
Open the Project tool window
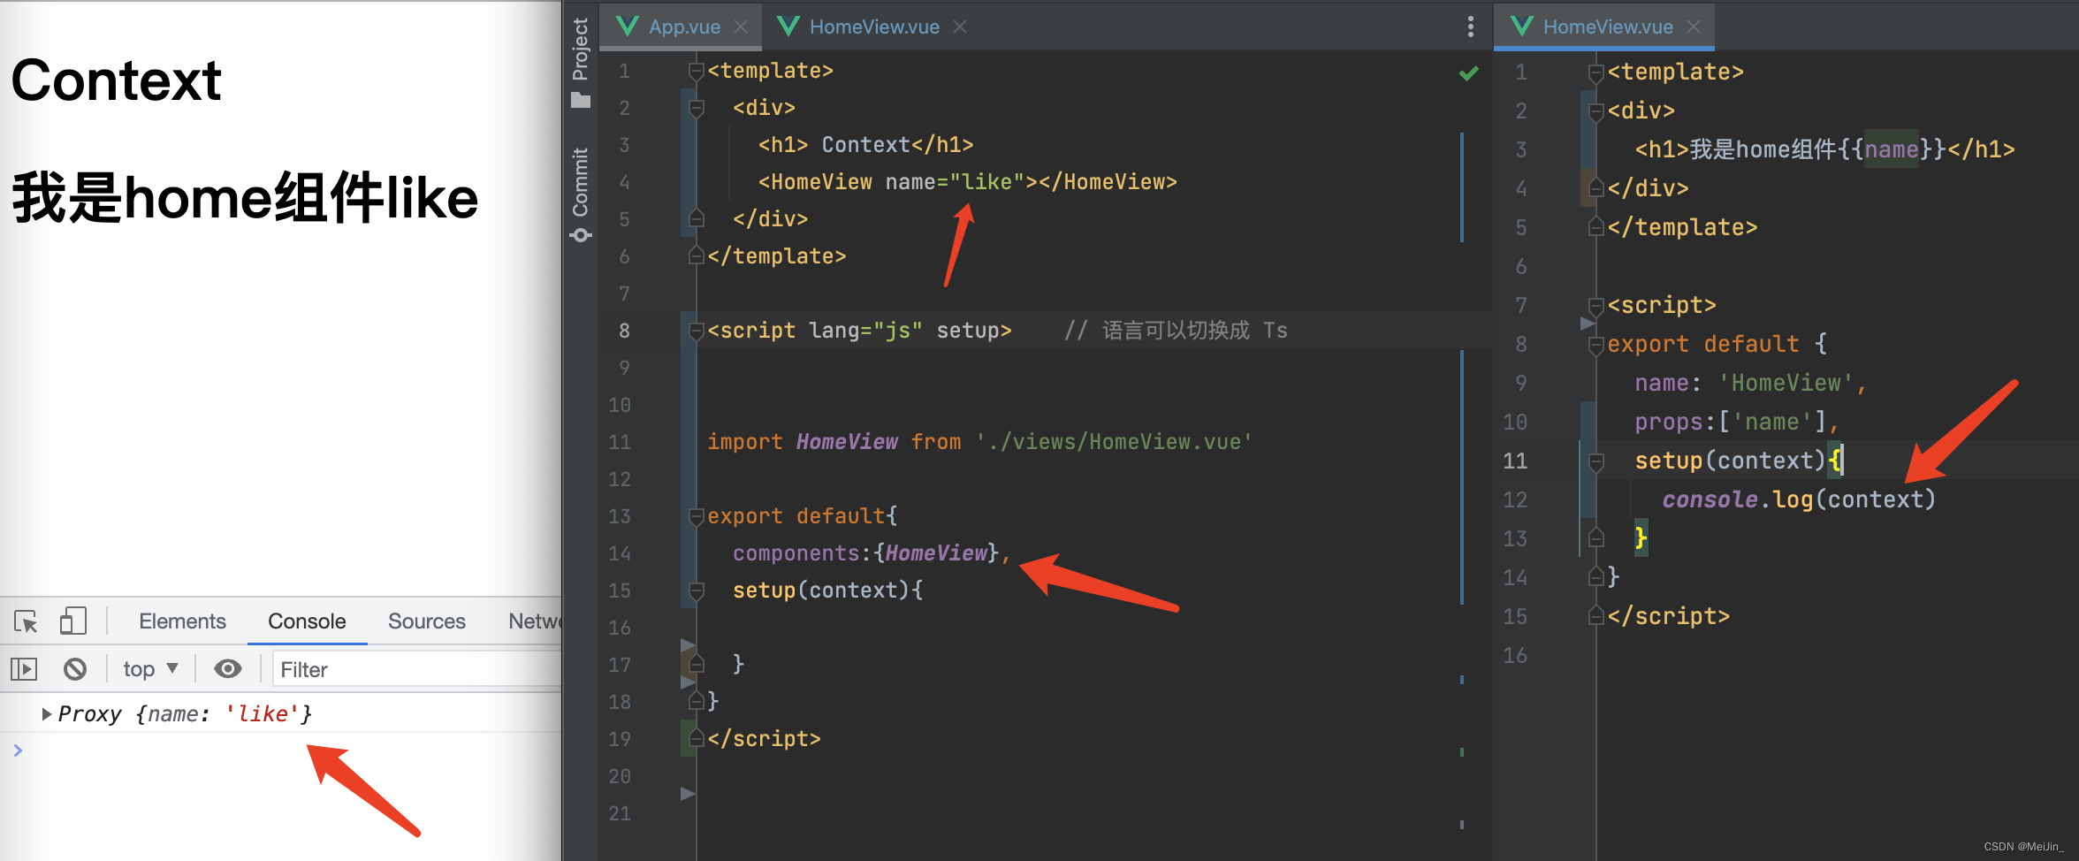pyautogui.click(x=580, y=62)
